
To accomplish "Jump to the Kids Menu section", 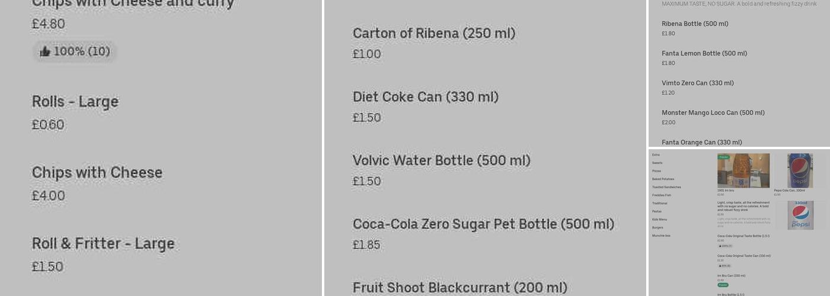I will tap(659, 220).
